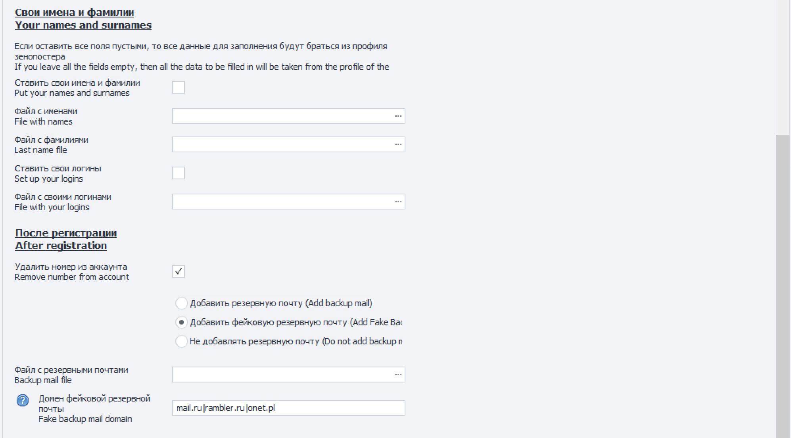This screenshot has width=791, height=438.
Task: Select Add Fake Backup mail radio option
Action: 182,323
